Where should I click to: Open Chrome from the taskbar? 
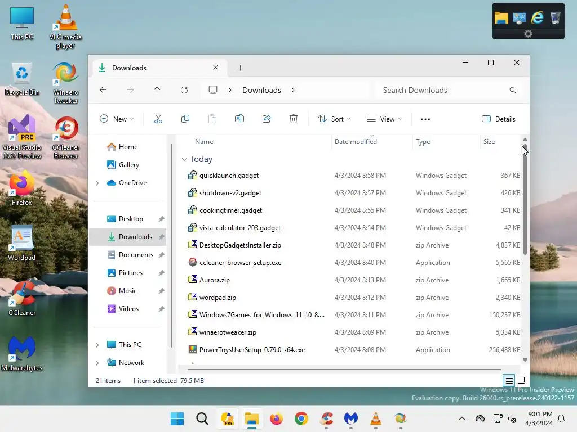pos(301,418)
